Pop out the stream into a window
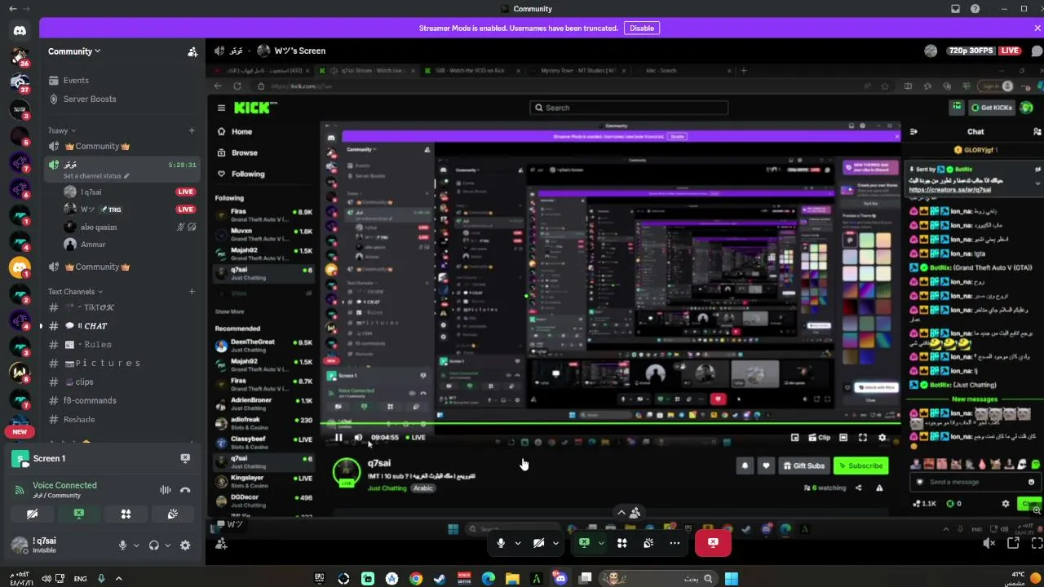The width and height of the screenshot is (1044, 587). point(1014,543)
